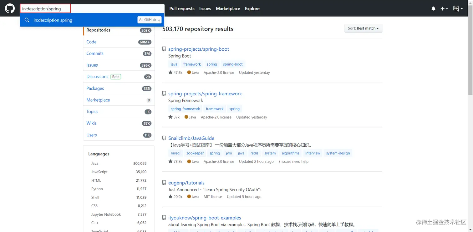Filter by Shell language
Image resolution: width=473 pixels, height=232 pixels.
[119, 198]
